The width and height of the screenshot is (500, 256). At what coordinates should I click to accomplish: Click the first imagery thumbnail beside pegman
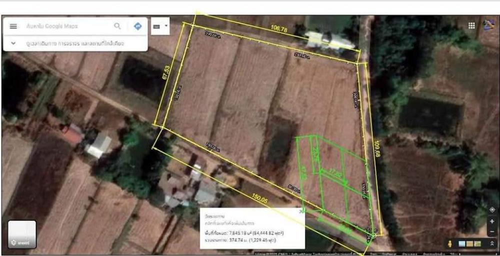461,244
